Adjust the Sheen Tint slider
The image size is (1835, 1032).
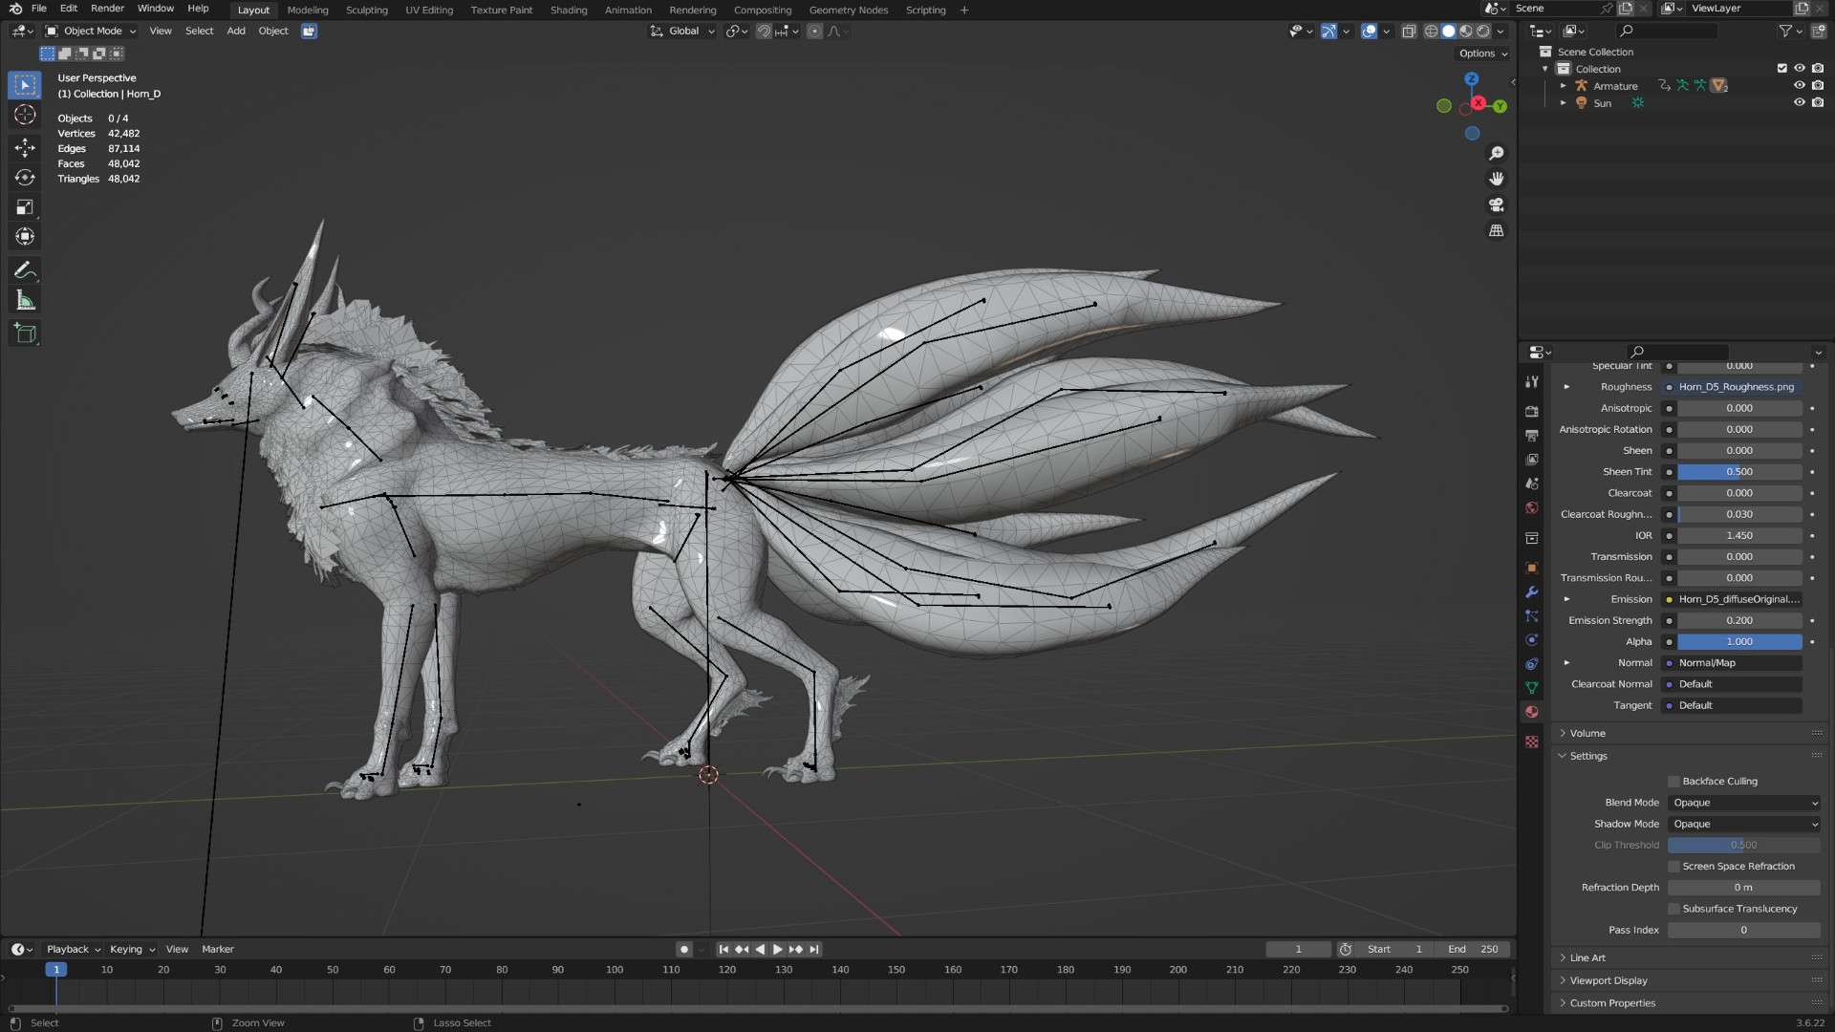click(x=1739, y=472)
